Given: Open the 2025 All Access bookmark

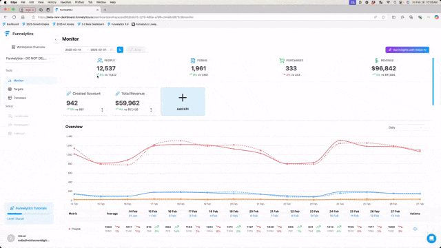Looking at the screenshot, I should pos(63,24).
